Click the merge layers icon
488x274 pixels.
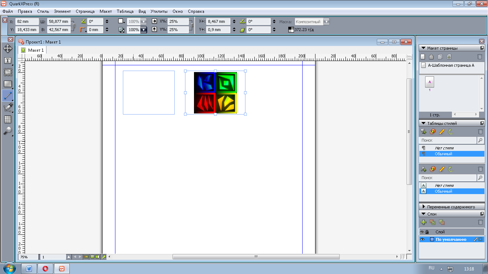tap(442, 222)
